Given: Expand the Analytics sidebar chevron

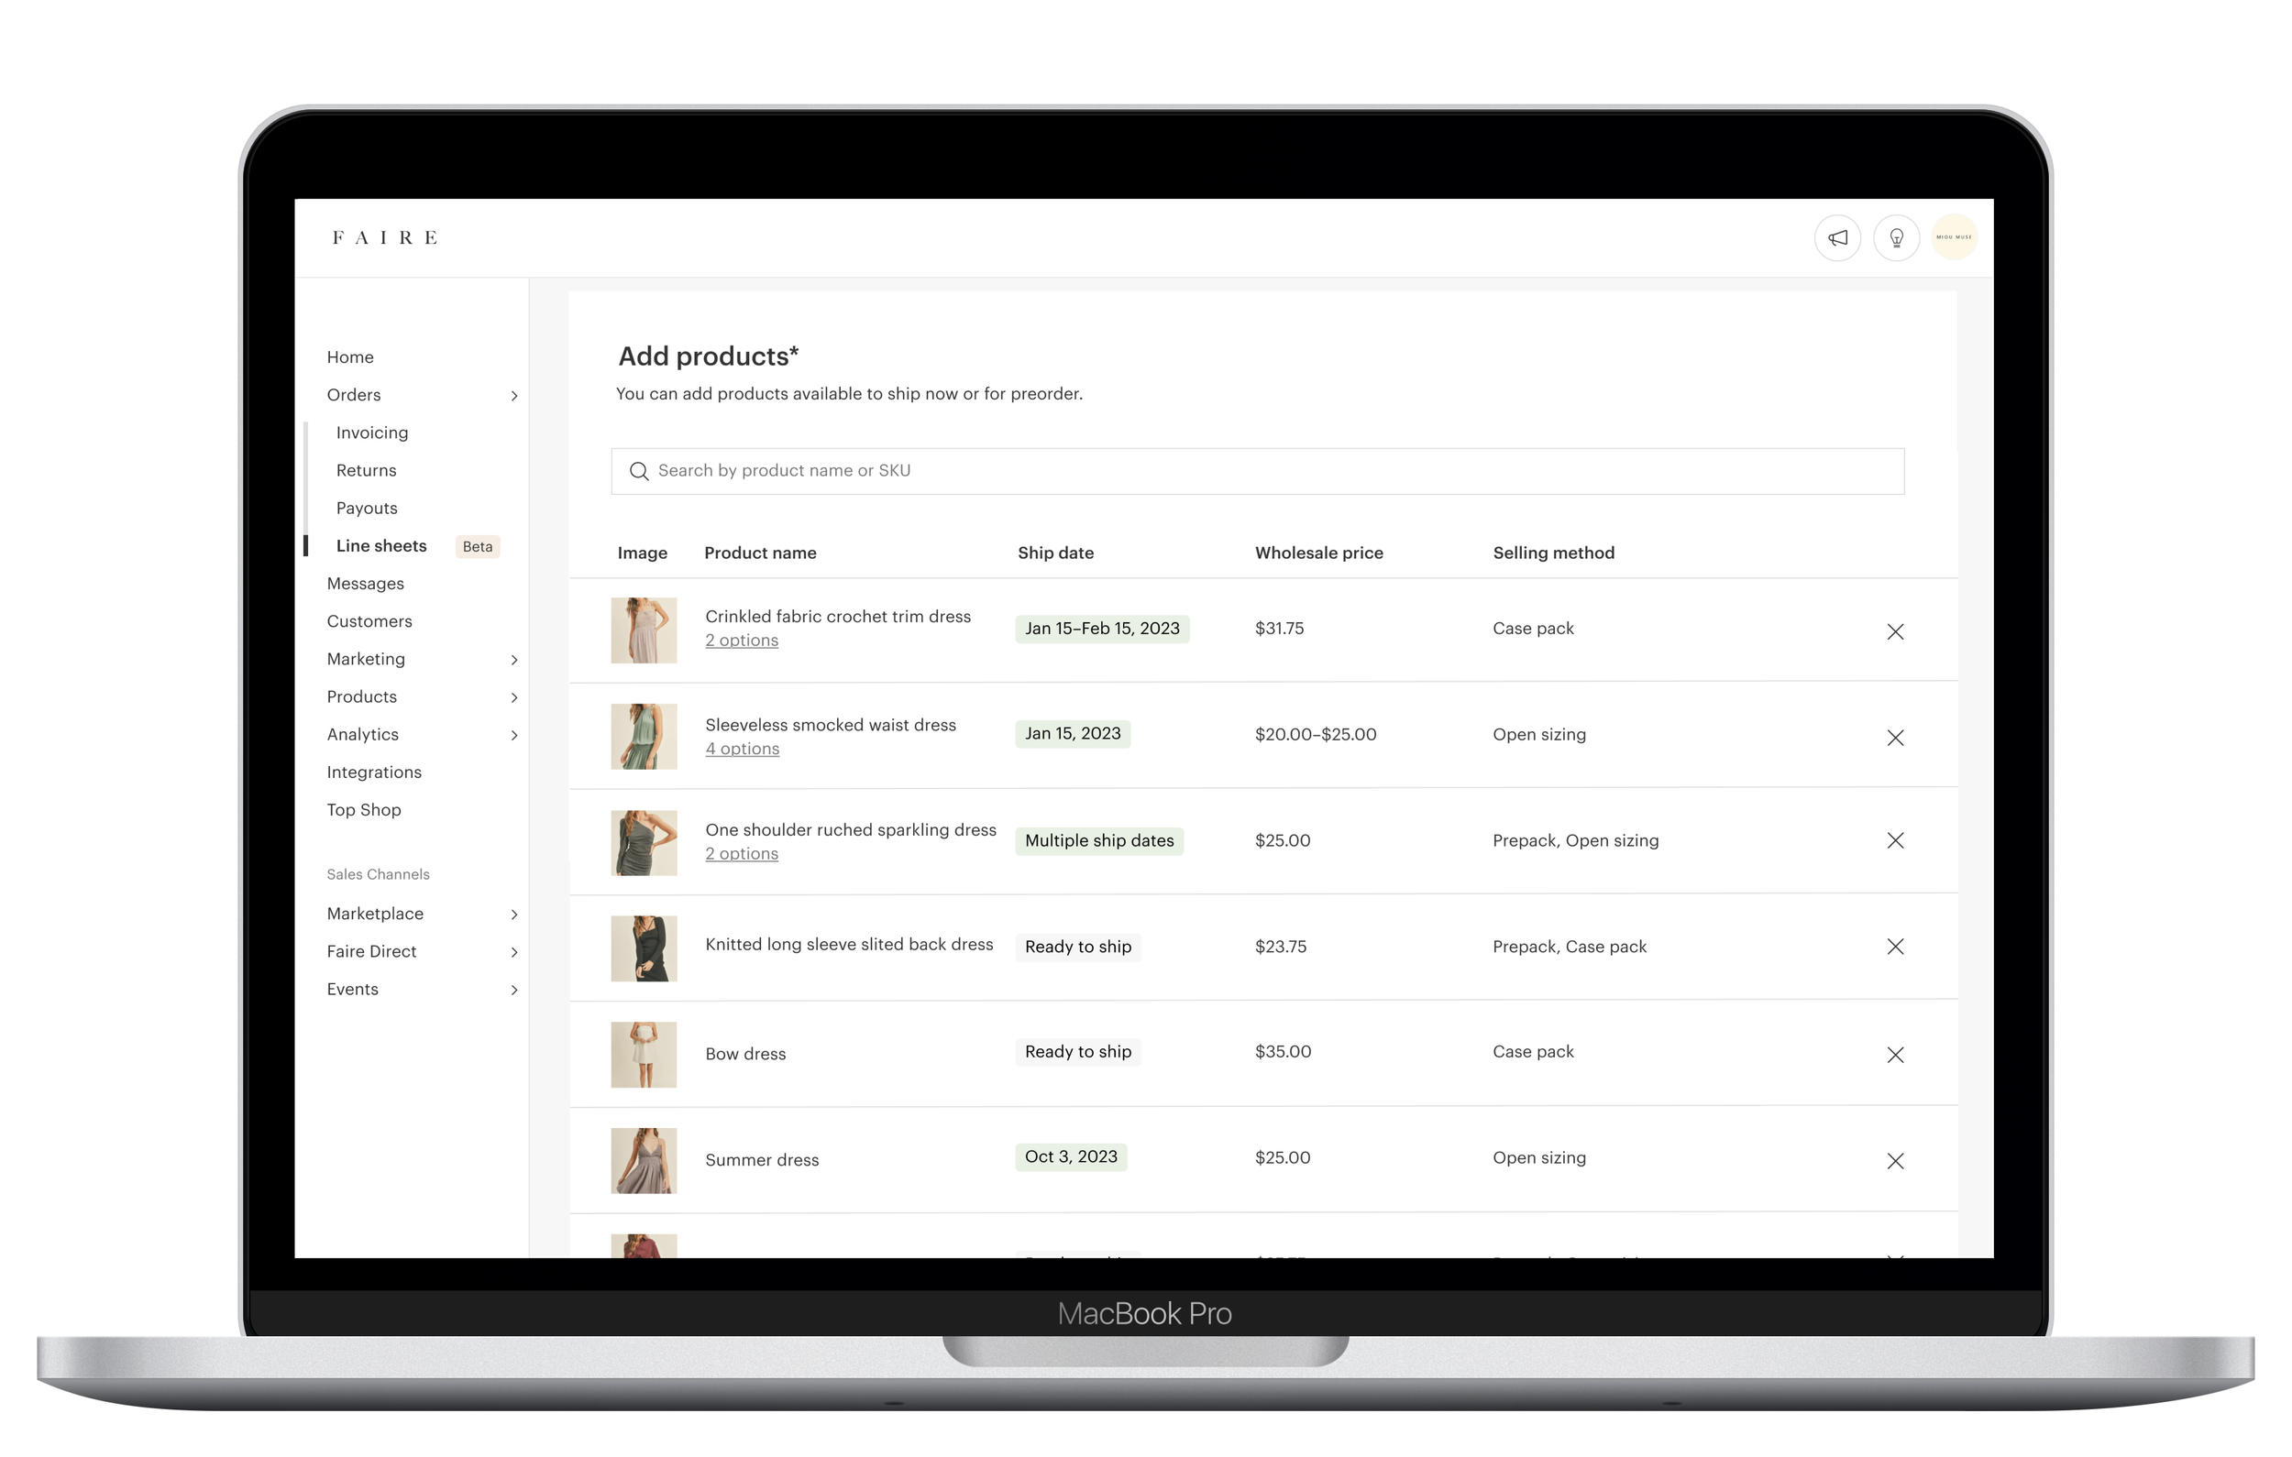Looking at the screenshot, I should pos(514,736).
